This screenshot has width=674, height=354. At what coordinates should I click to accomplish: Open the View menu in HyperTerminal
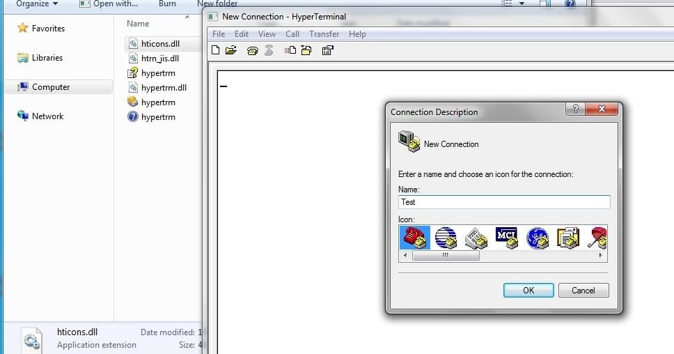267,34
